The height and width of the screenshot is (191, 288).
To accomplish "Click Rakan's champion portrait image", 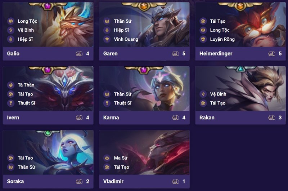I will (240, 89).
